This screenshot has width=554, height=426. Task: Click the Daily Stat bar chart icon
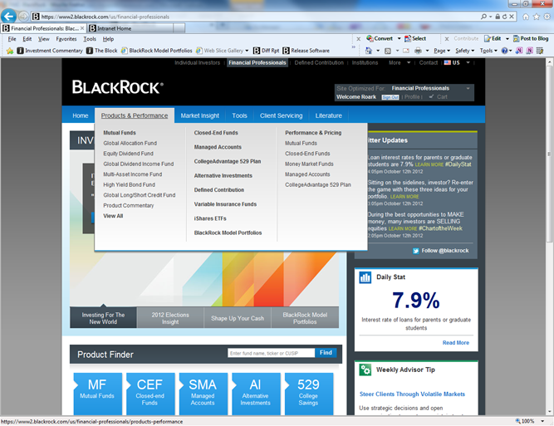[x=365, y=277]
